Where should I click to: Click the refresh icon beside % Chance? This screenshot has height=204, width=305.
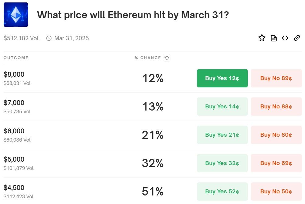[x=167, y=58]
